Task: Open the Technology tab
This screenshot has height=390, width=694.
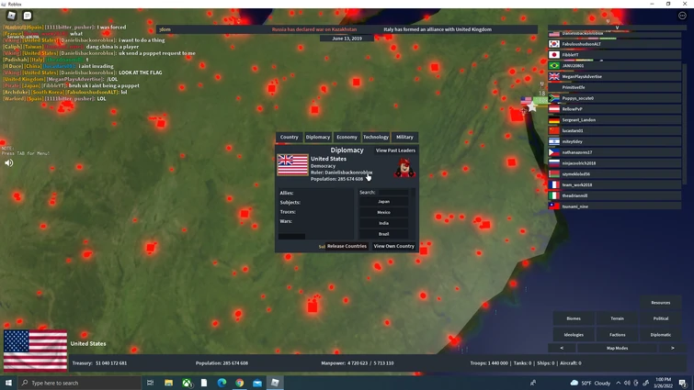Action: (x=376, y=137)
